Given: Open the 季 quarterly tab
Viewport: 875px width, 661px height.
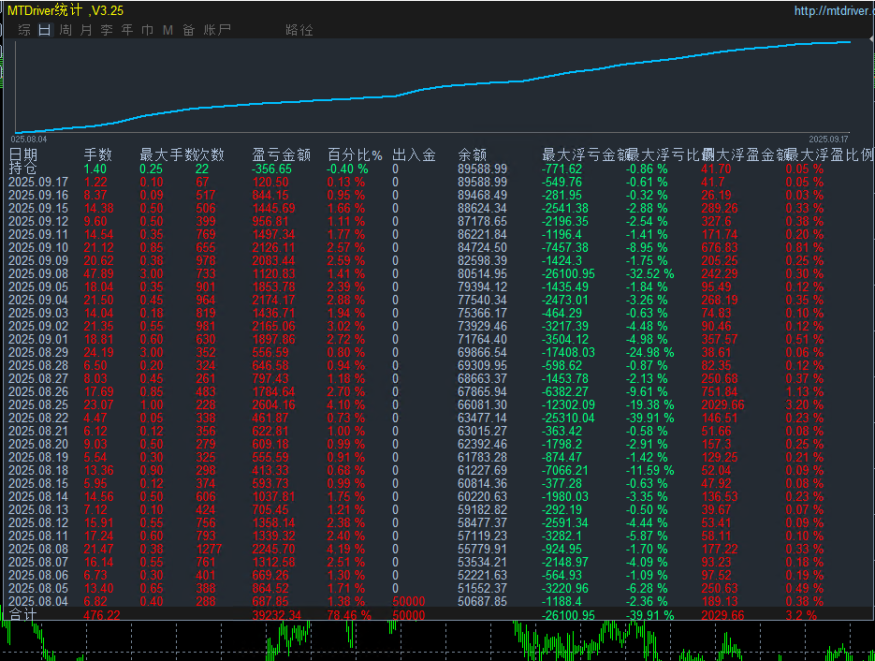Looking at the screenshot, I should tap(107, 30).
